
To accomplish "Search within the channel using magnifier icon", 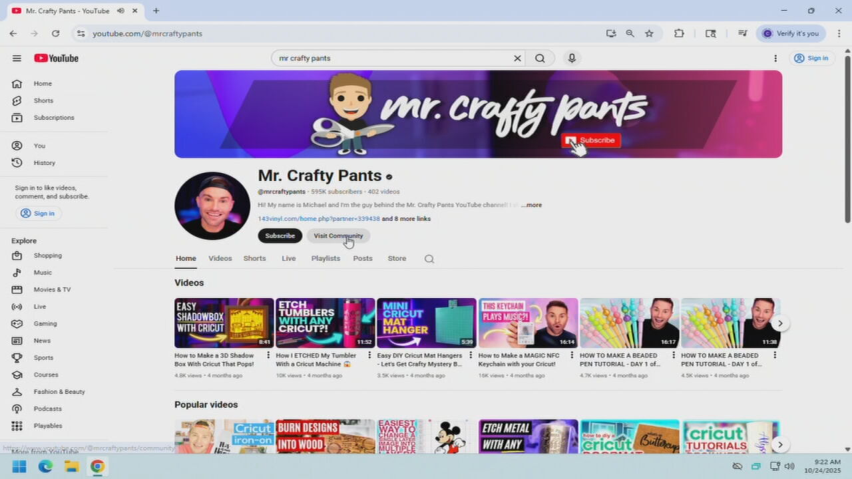I will (429, 259).
